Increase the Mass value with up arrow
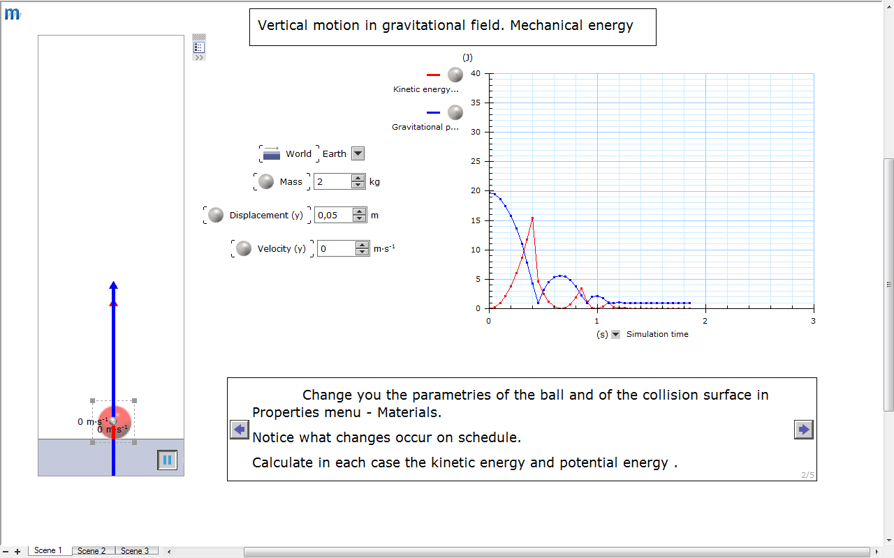The width and height of the screenshot is (894, 558). coord(358,178)
